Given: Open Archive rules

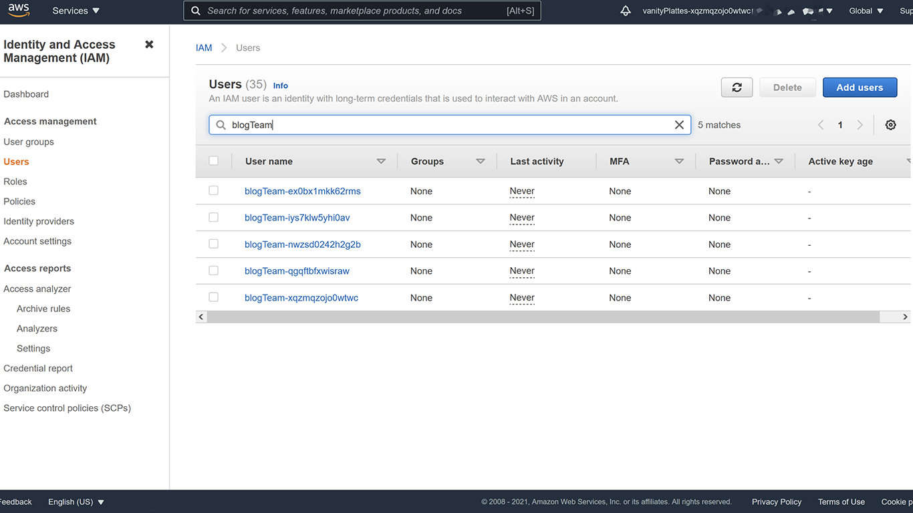Looking at the screenshot, I should [43, 309].
